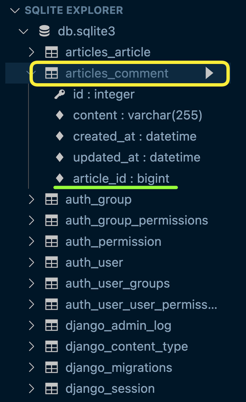
Task: Select the 'id : integer' column
Action: [104, 94]
